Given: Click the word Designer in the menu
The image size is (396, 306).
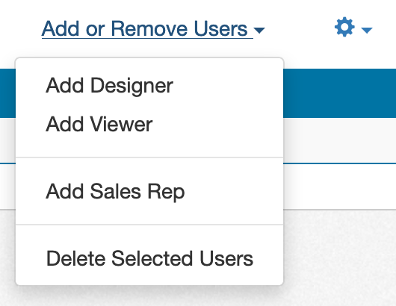Looking at the screenshot, I should (132, 87).
